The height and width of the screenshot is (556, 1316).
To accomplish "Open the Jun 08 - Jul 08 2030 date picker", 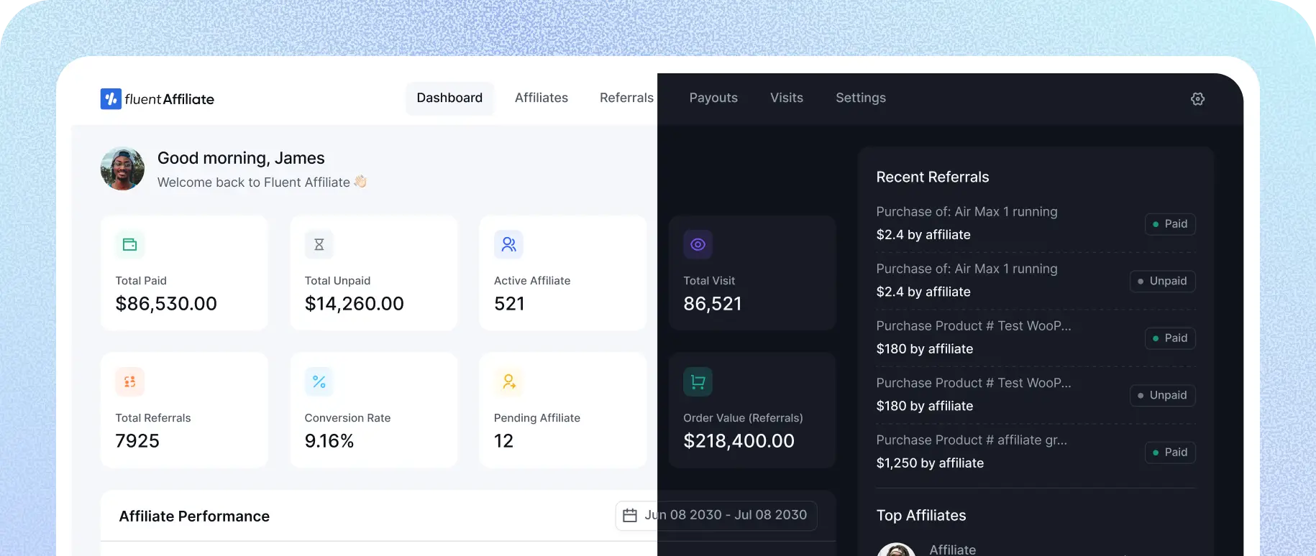I will (726, 516).
